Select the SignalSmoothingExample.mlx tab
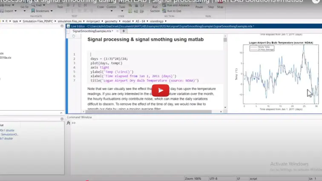 pos(92,31)
